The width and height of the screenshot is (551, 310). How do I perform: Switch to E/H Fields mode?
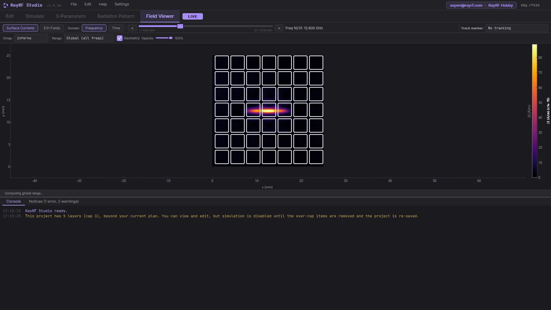(52, 28)
